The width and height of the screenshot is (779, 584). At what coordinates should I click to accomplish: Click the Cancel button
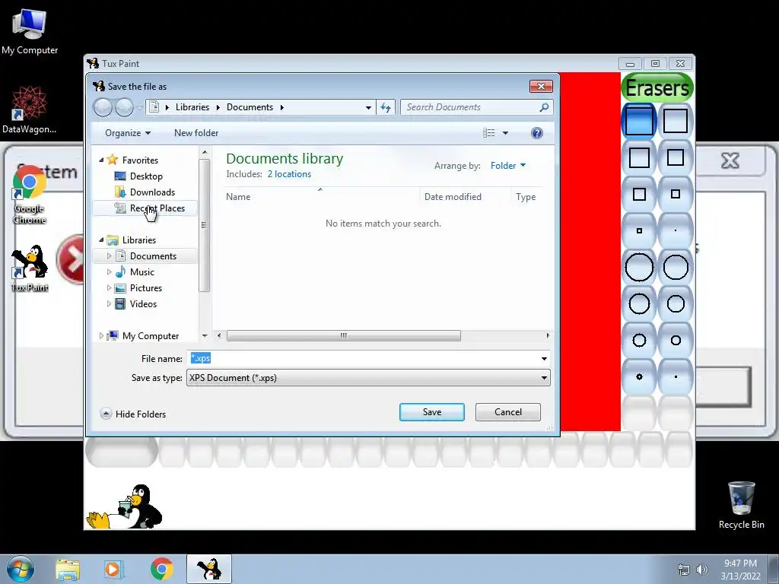coord(507,412)
